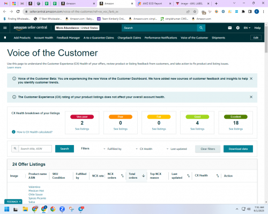Switch to the AMZ EOD Report tab
Viewport: 268px width, 214px height.
[152, 4]
